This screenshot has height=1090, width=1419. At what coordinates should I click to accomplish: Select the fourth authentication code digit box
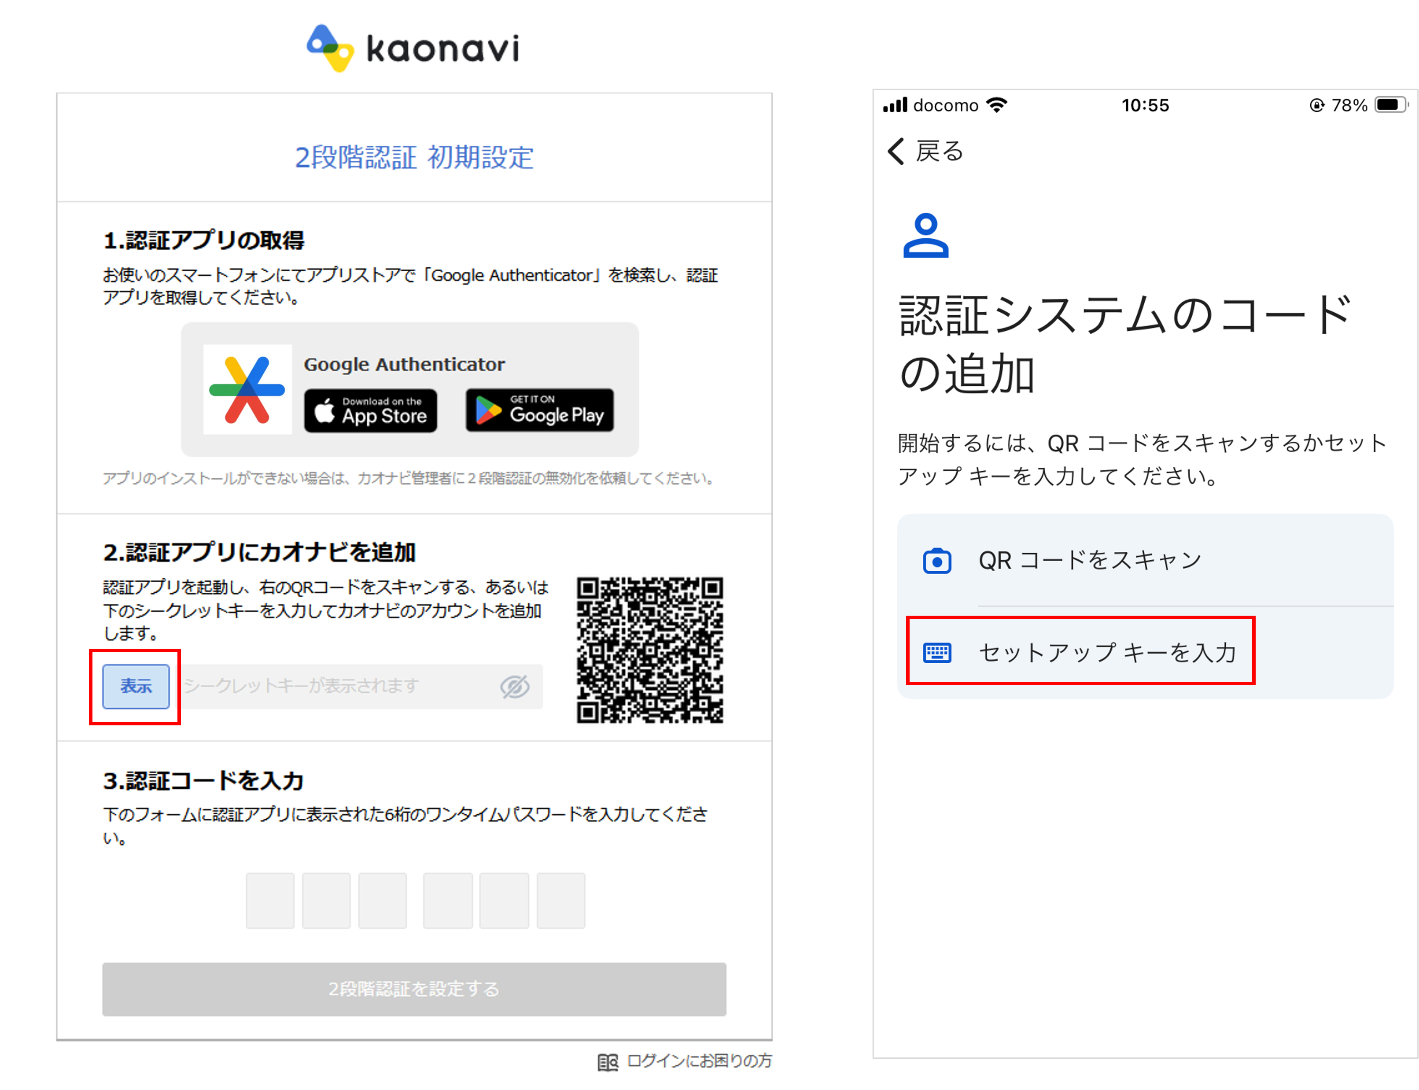coord(447,900)
